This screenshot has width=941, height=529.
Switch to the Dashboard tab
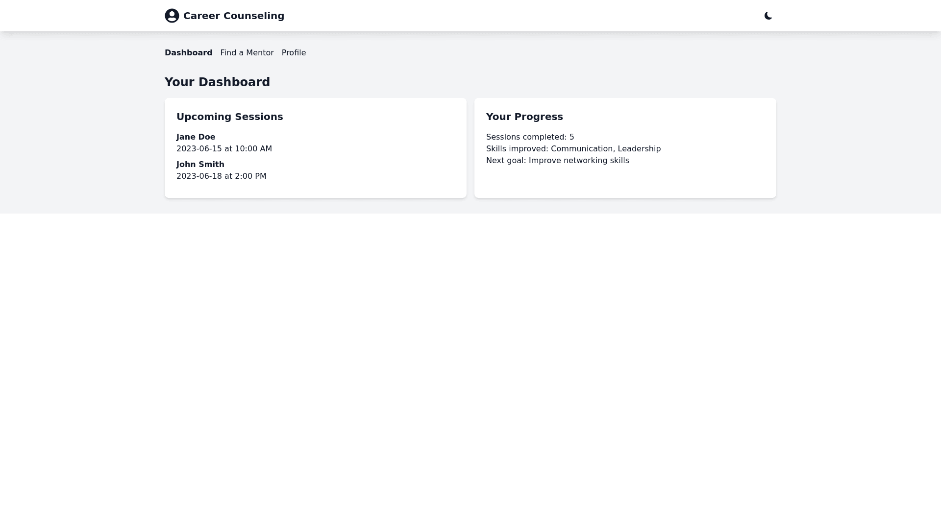coord(188,52)
